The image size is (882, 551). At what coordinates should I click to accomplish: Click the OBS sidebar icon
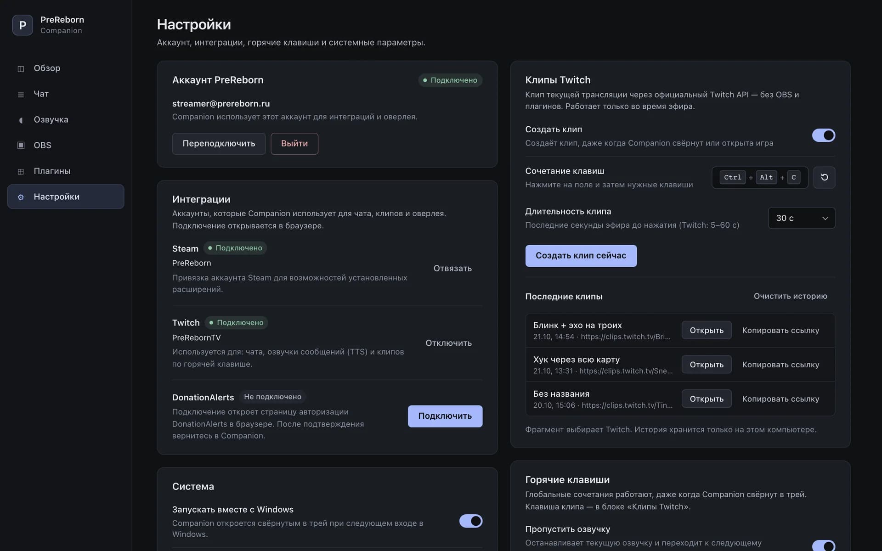point(21,146)
